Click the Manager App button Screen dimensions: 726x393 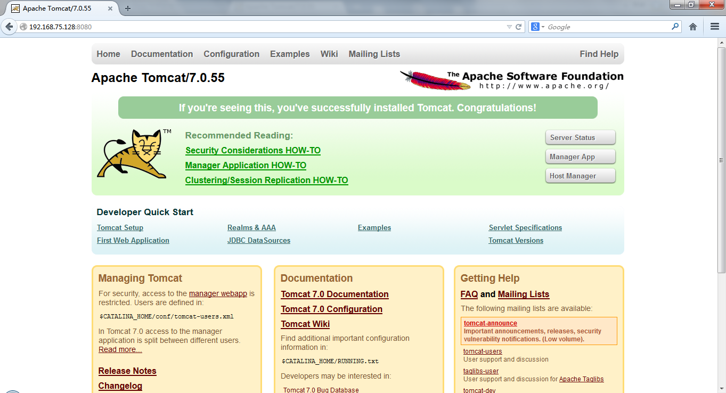tap(581, 157)
